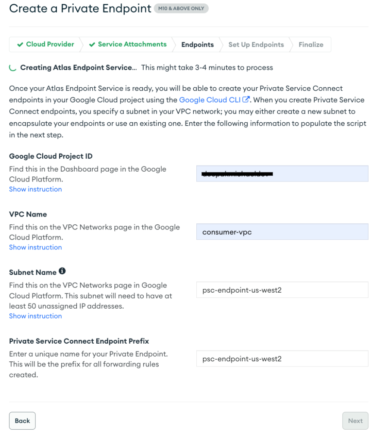Show instruction for Google Cloud Project ID

coord(35,189)
